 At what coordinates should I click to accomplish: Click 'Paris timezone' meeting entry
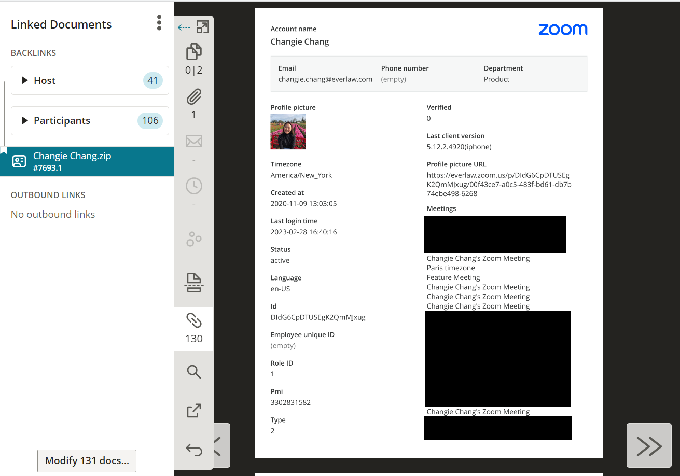pos(451,268)
